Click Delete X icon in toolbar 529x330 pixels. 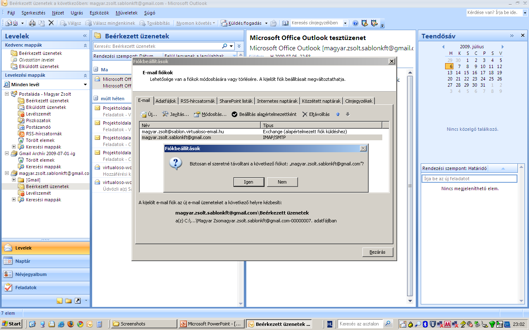[x=51, y=23]
